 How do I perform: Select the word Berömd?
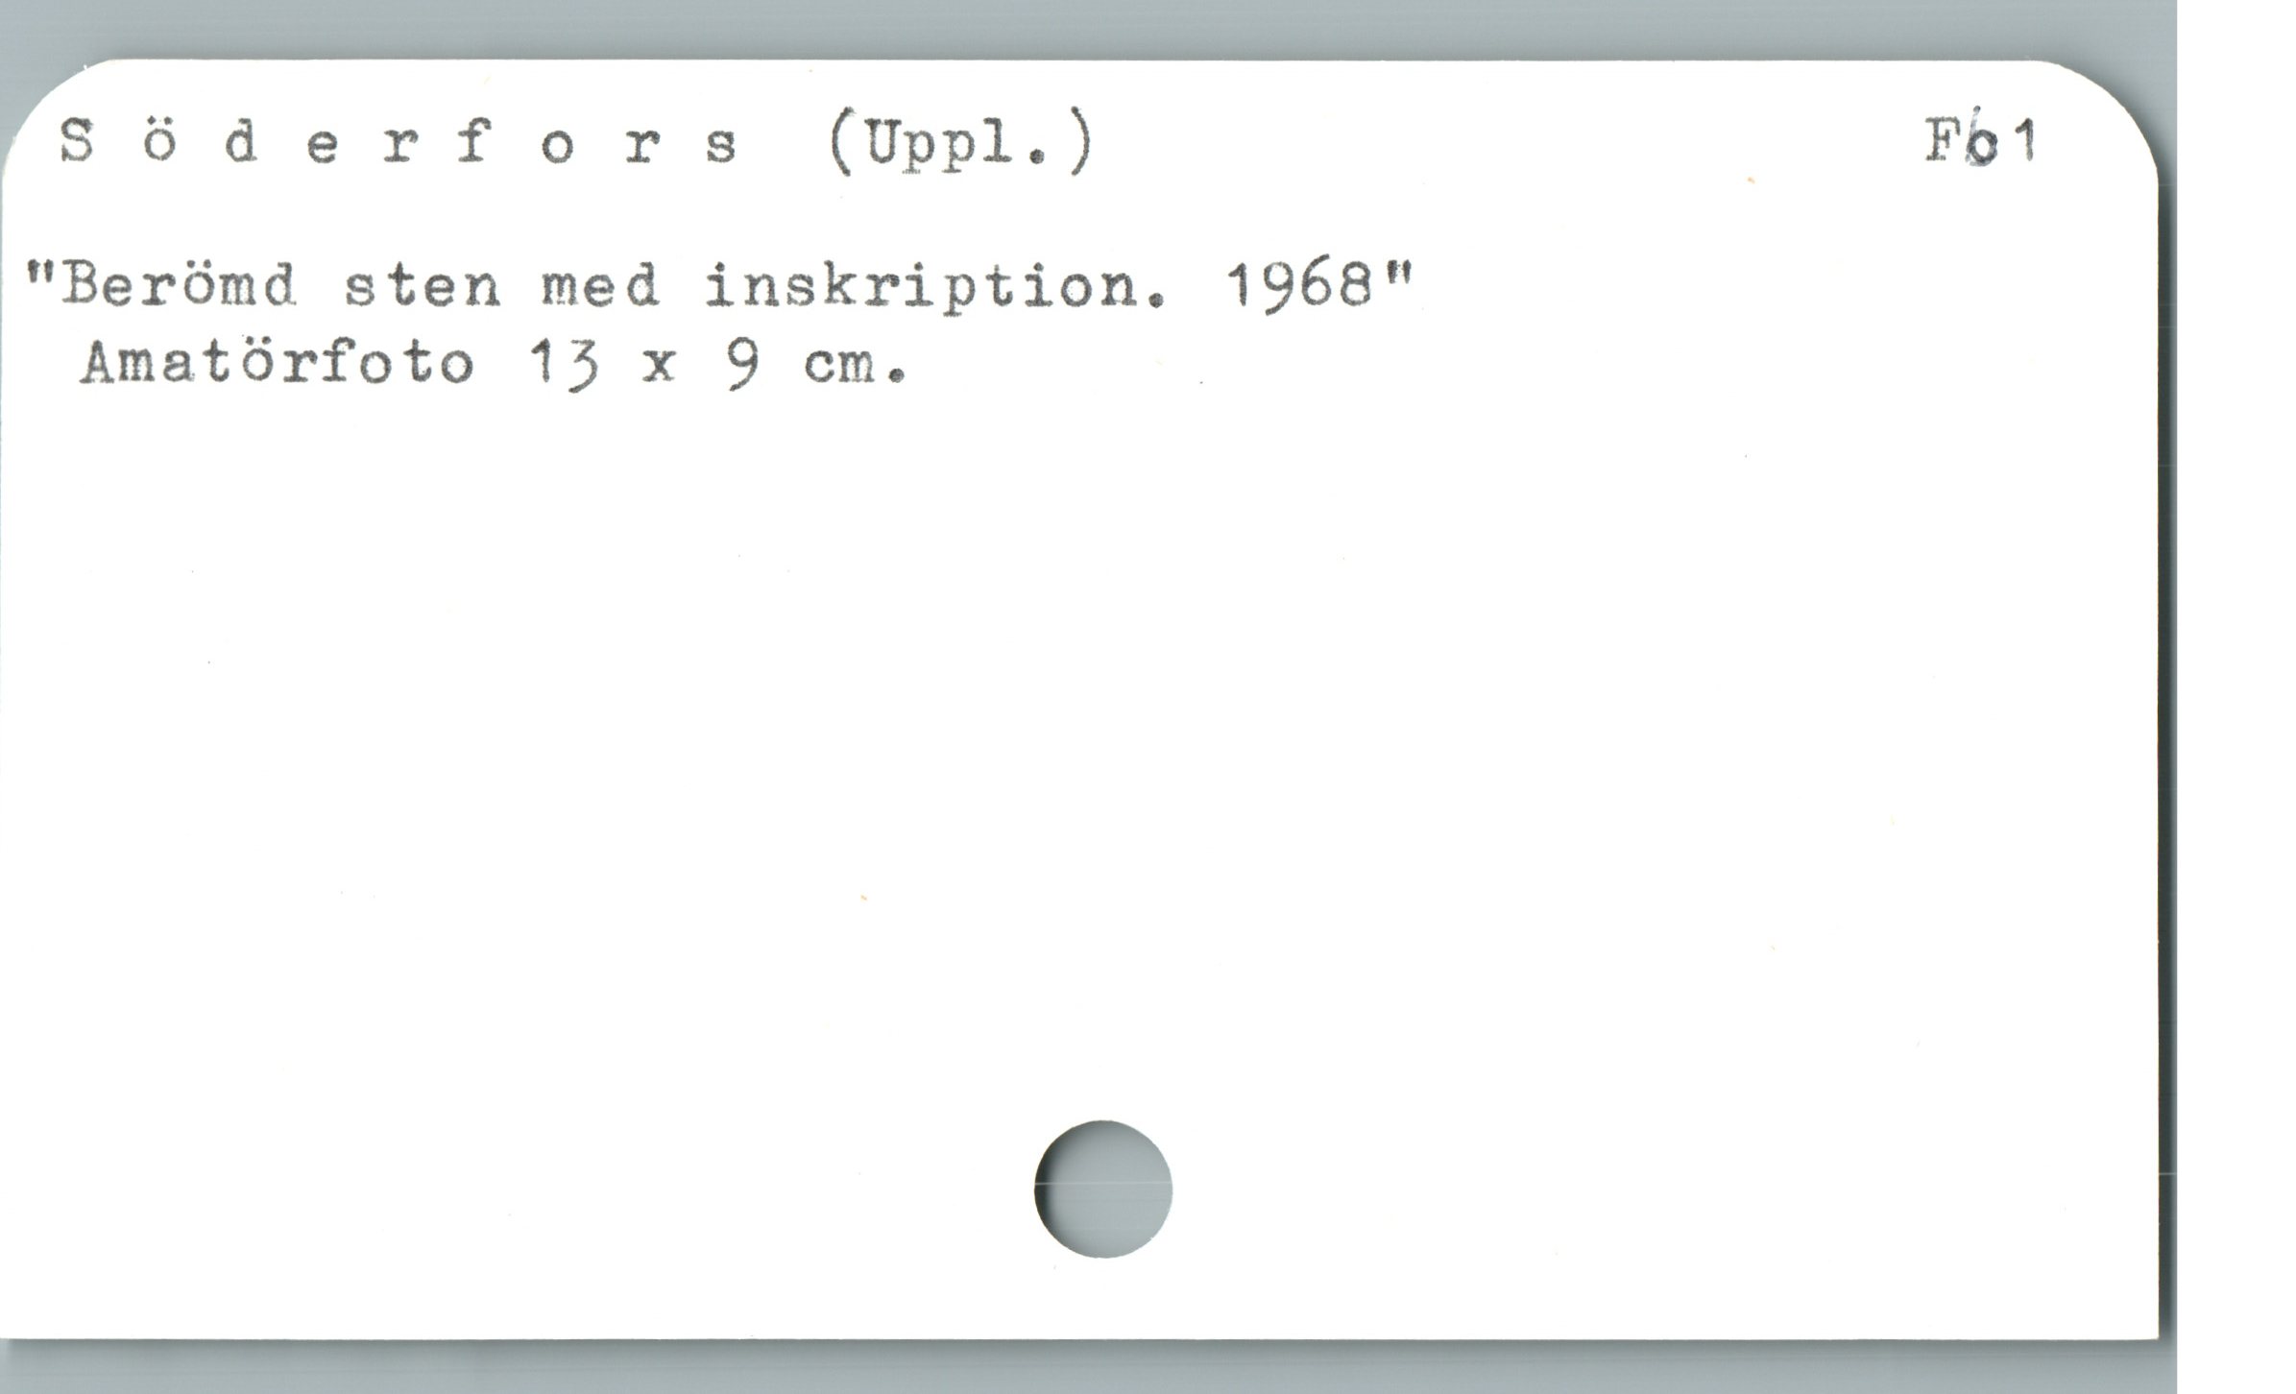coord(180,285)
